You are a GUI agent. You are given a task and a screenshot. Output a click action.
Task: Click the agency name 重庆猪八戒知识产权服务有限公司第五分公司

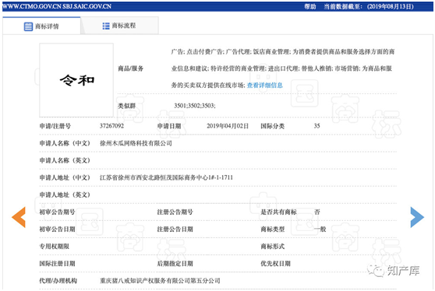point(160,281)
